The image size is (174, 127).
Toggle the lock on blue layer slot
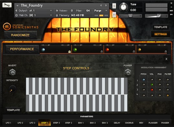pyautogui.click(x=70, y=52)
